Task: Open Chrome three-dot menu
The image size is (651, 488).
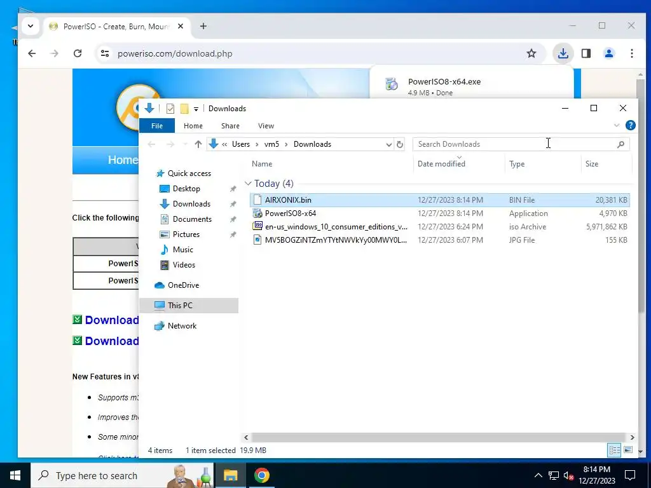Action: coord(631,53)
